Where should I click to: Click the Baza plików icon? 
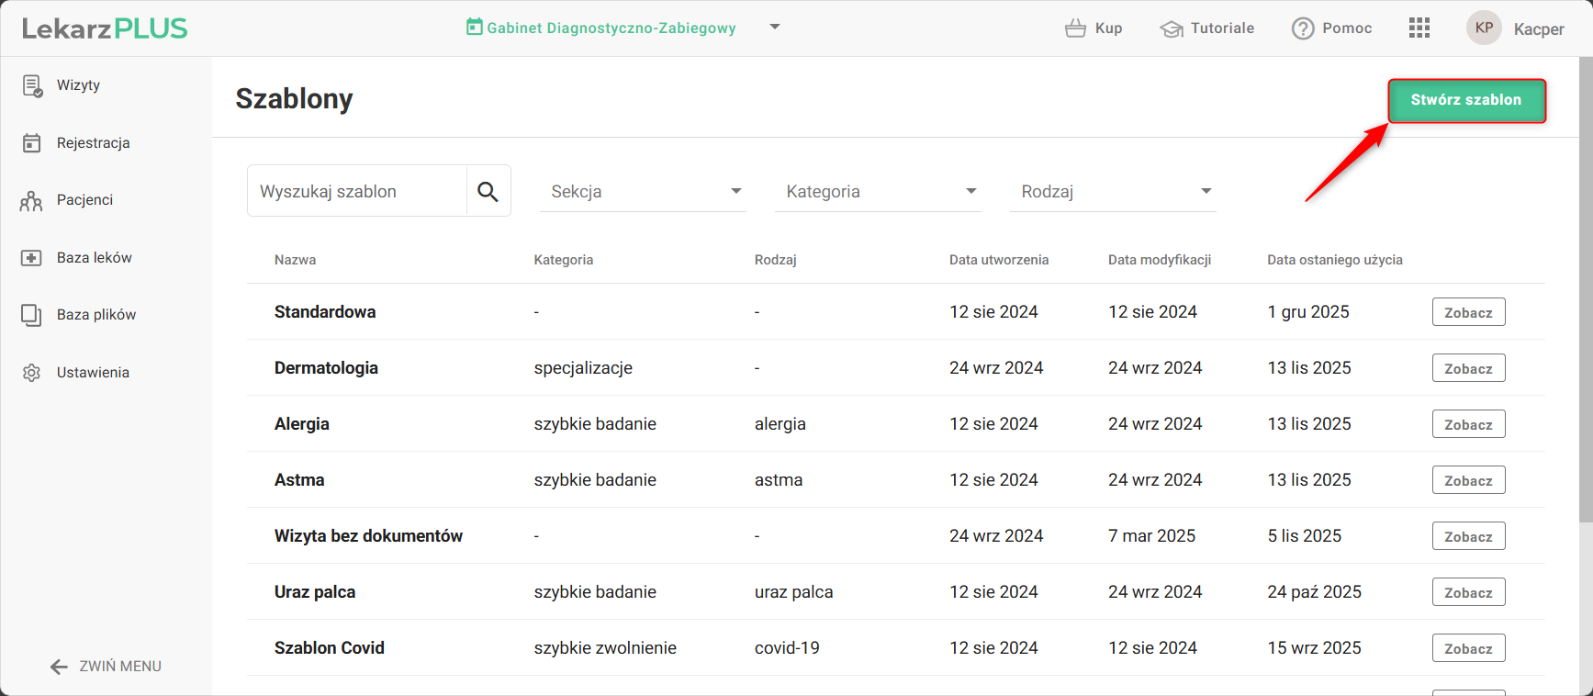click(31, 315)
